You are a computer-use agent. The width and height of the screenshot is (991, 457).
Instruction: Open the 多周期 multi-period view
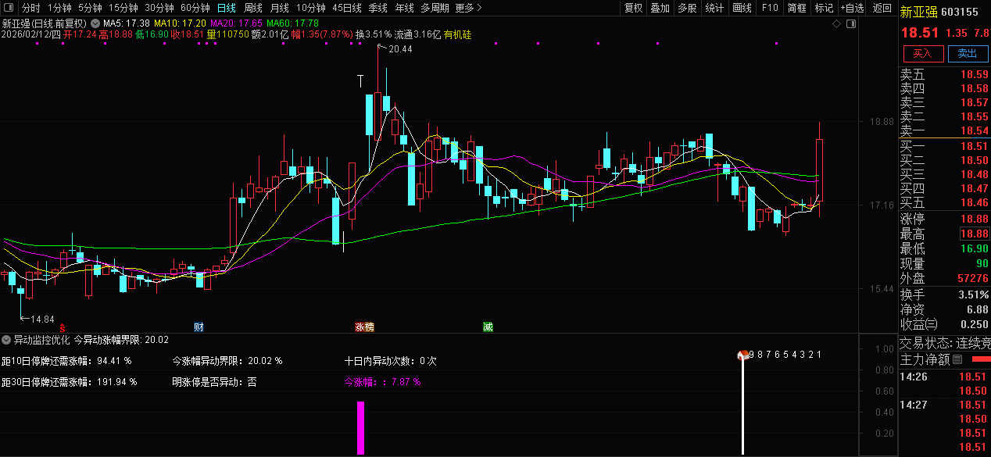(435, 8)
